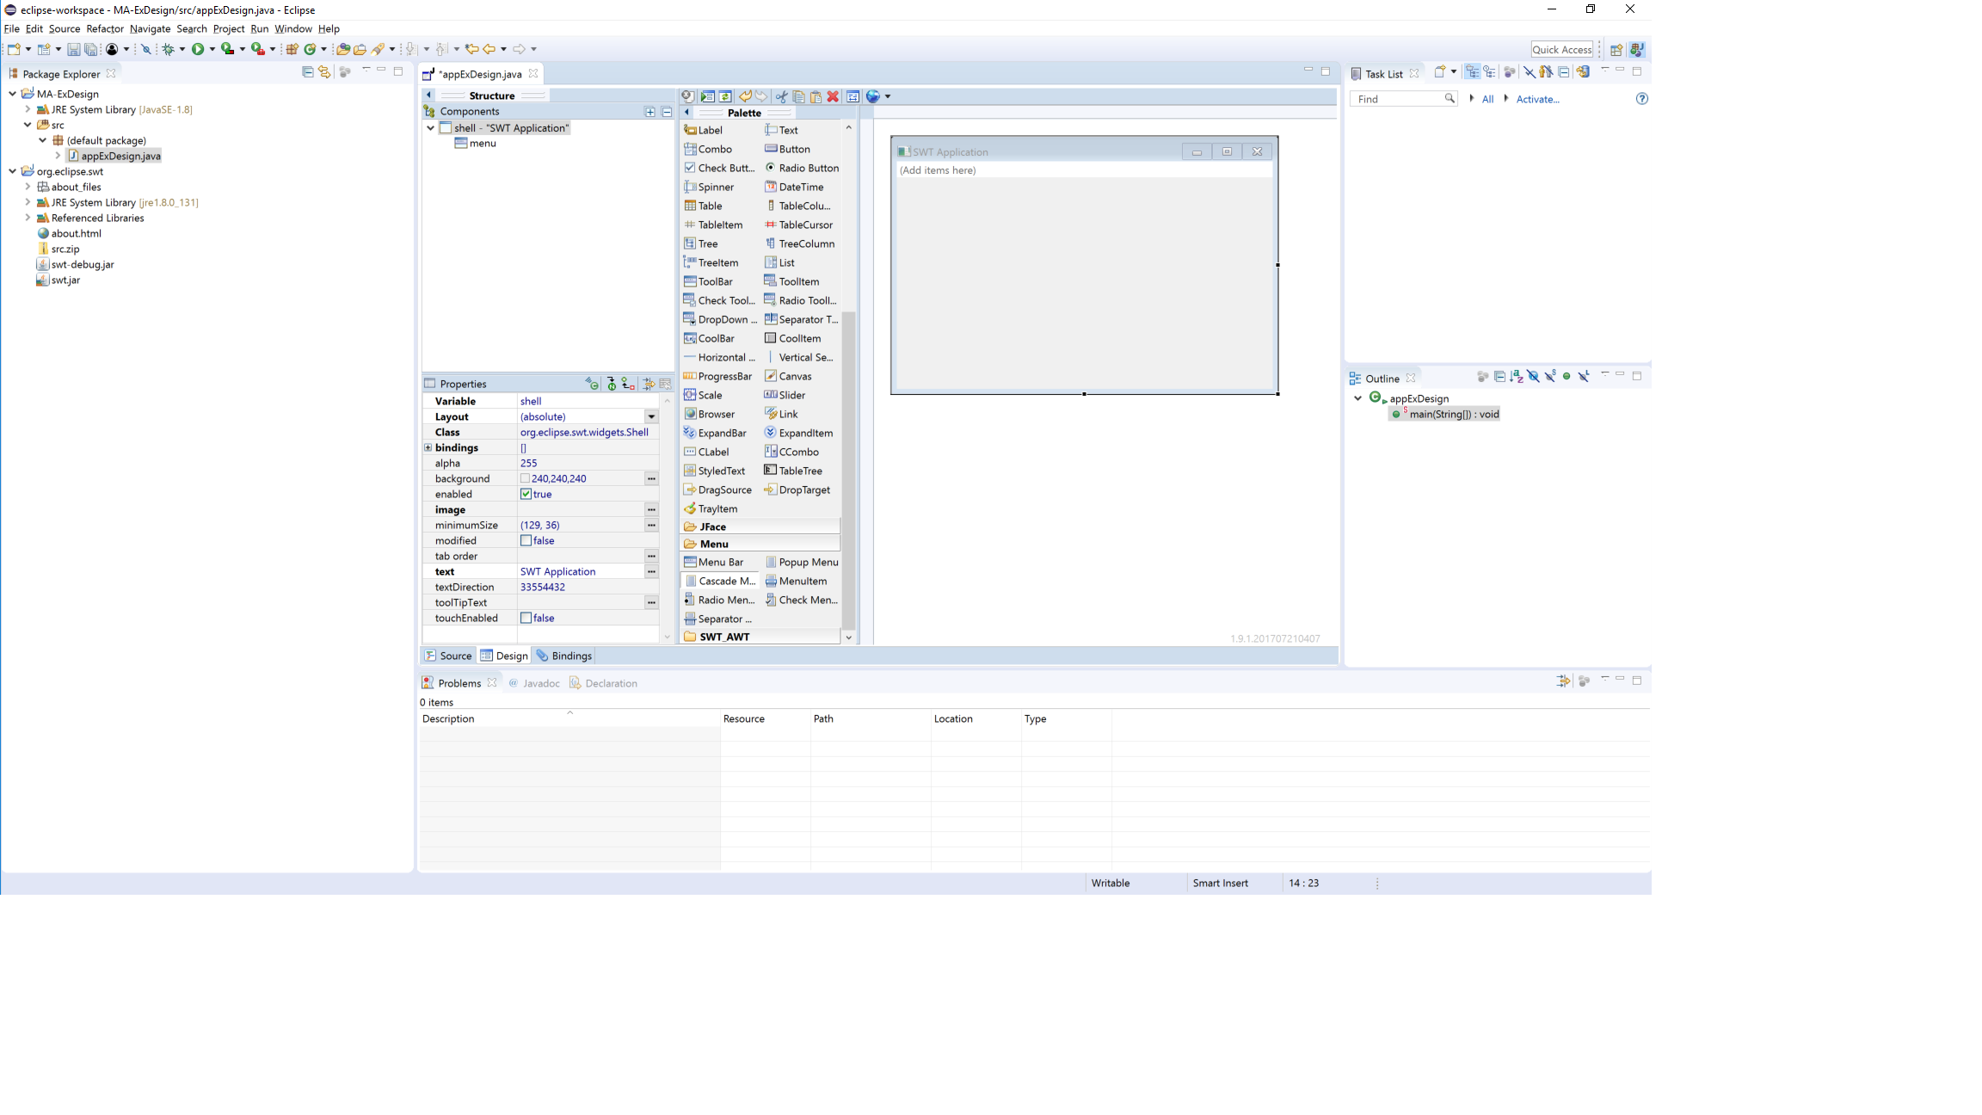Collapse the src folder node
Image resolution: width=1982 pixels, height=1115 pixels.
(x=28, y=125)
